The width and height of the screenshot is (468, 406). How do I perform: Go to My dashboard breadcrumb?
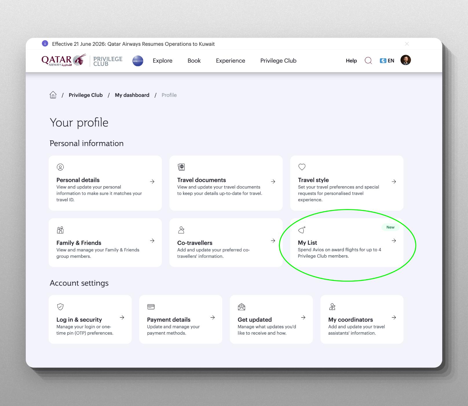point(132,95)
